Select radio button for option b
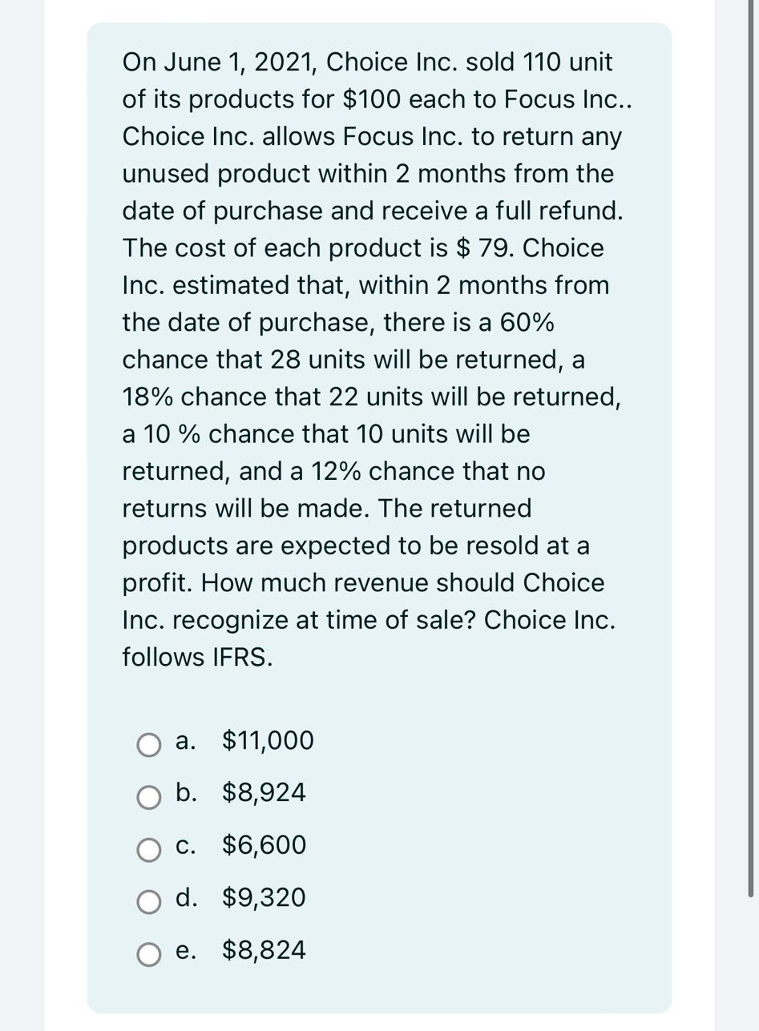 149,797
